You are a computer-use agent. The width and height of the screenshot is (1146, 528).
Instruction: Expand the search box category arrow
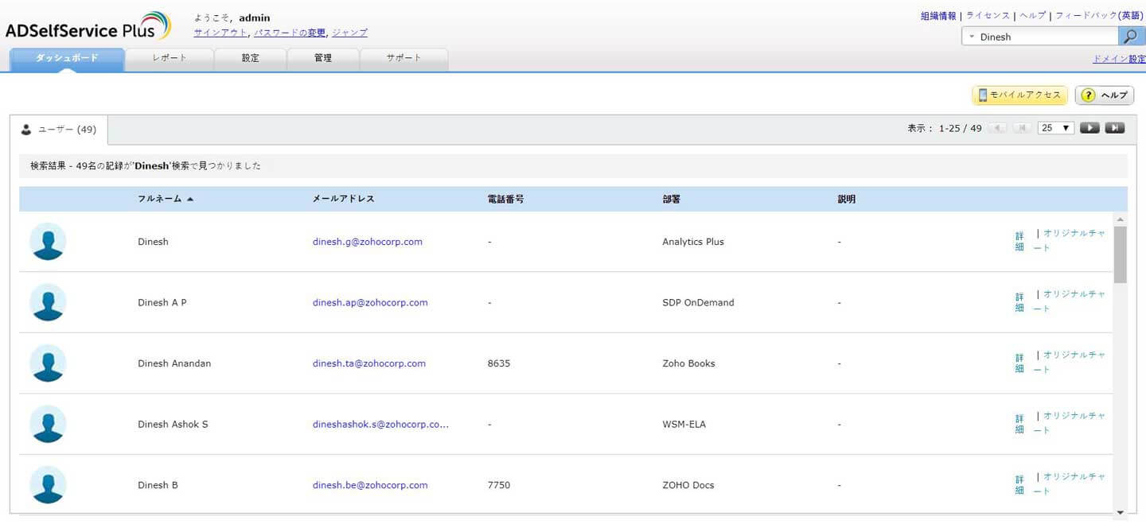click(972, 37)
